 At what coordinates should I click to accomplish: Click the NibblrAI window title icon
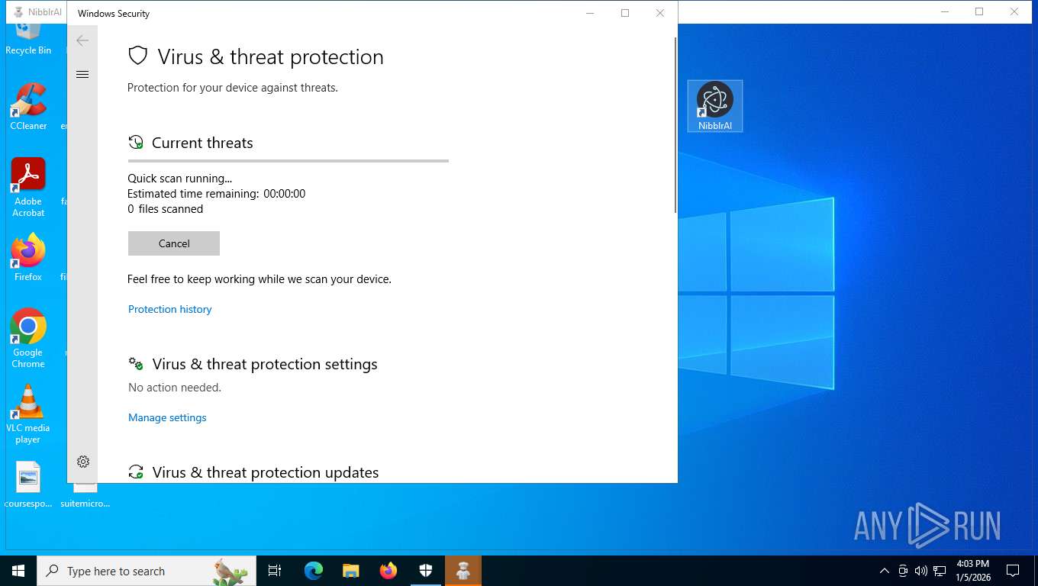coord(18,12)
